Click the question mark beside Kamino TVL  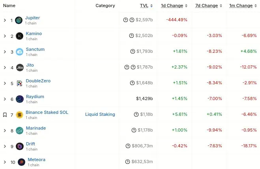[131, 36]
